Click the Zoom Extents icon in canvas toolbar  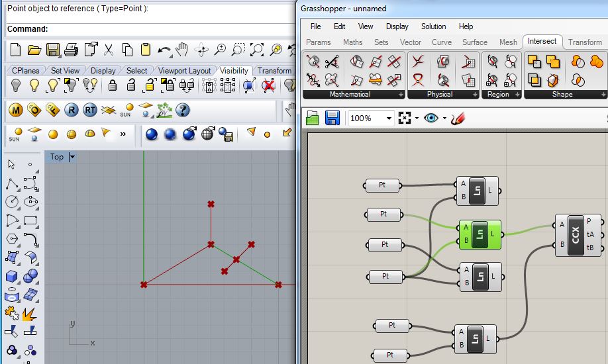click(x=405, y=118)
